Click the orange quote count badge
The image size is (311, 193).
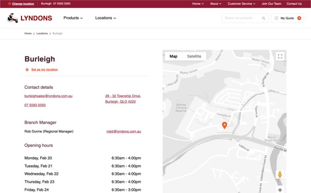(299, 18)
